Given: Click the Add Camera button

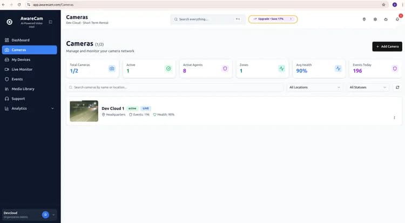Looking at the screenshot, I should click(387, 47).
